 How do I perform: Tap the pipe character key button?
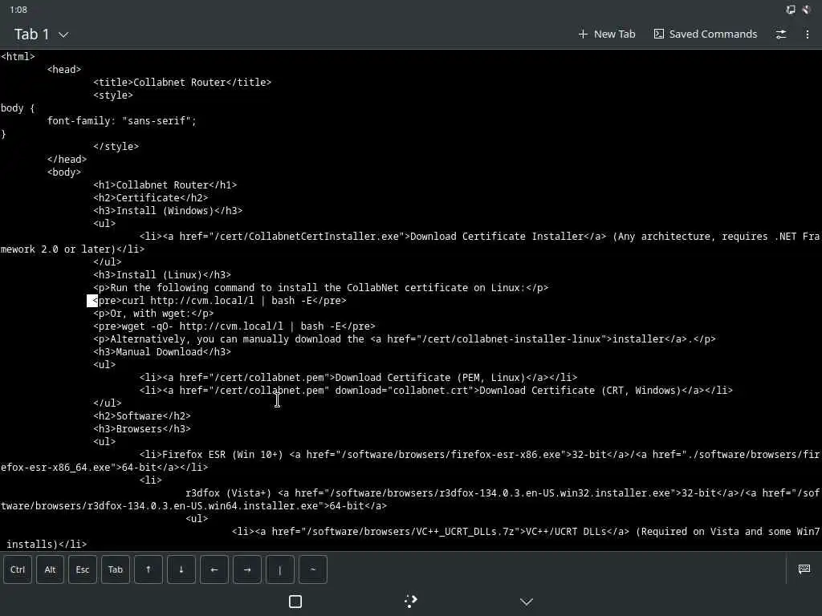click(x=280, y=569)
